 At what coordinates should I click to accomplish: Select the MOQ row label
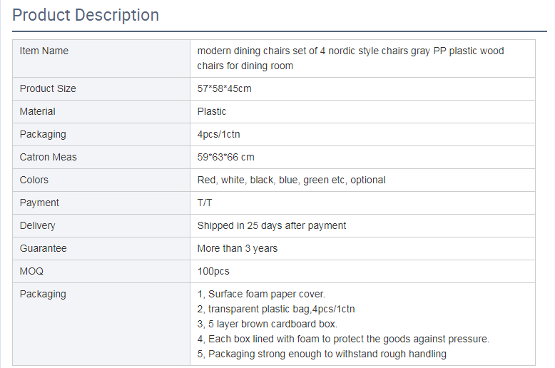[31, 271]
